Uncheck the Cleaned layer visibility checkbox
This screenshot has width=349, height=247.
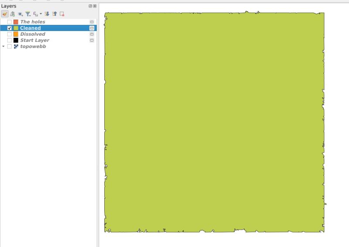point(9,28)
